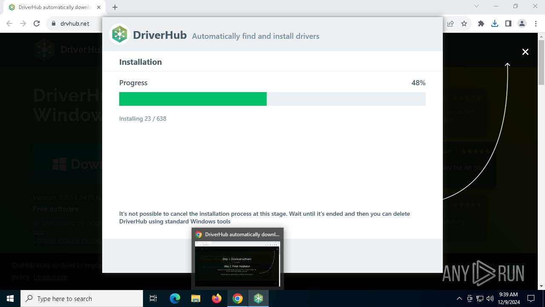Click the security tray icon left of network

pos(470,298)
